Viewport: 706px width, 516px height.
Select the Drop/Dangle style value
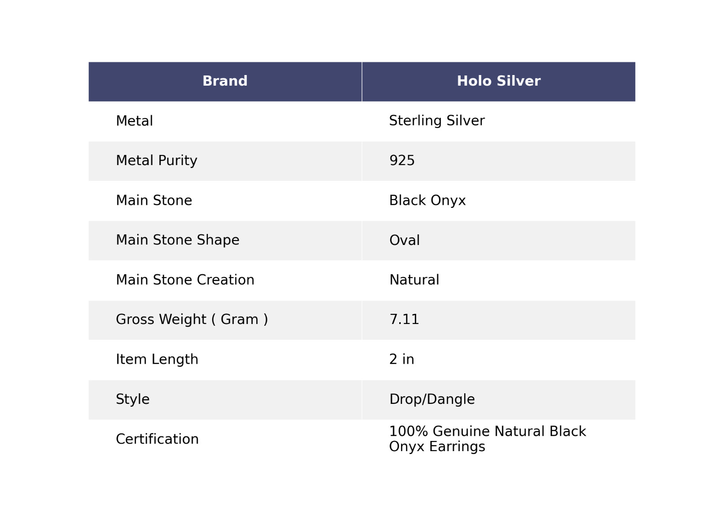coord(432,399)
